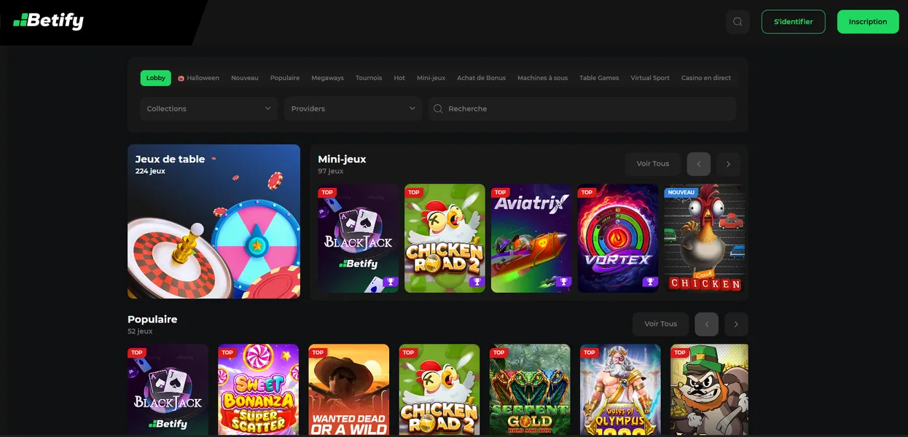The image size is (908, 437).
Task: Launch Sweet Bonanza Super Scatter game
Action: [258, 390]
